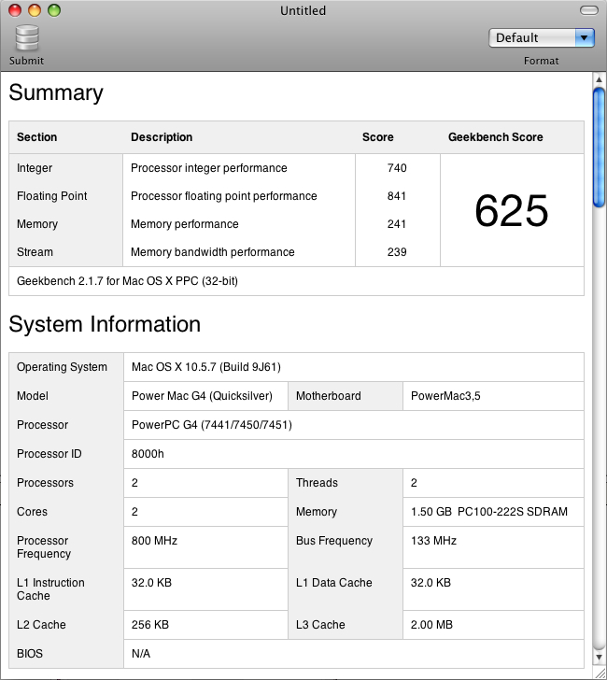Click 'Processor integer performance' description
This screenshot has width=607, height=680.
tap(209, 168)
